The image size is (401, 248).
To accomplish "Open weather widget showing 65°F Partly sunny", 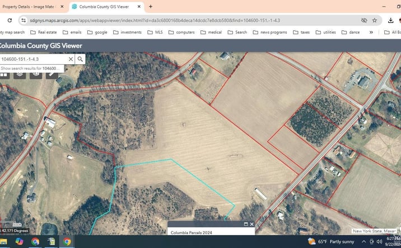I will 331,241.
